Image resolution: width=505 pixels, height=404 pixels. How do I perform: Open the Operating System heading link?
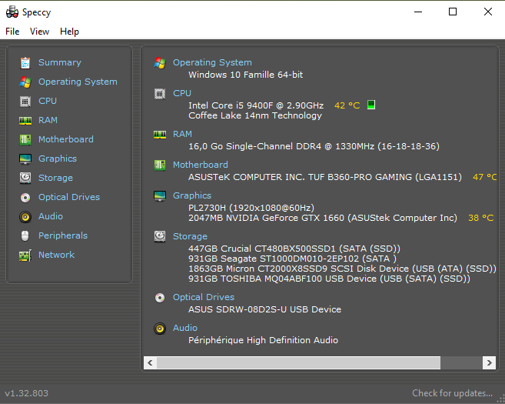[212, 62]
